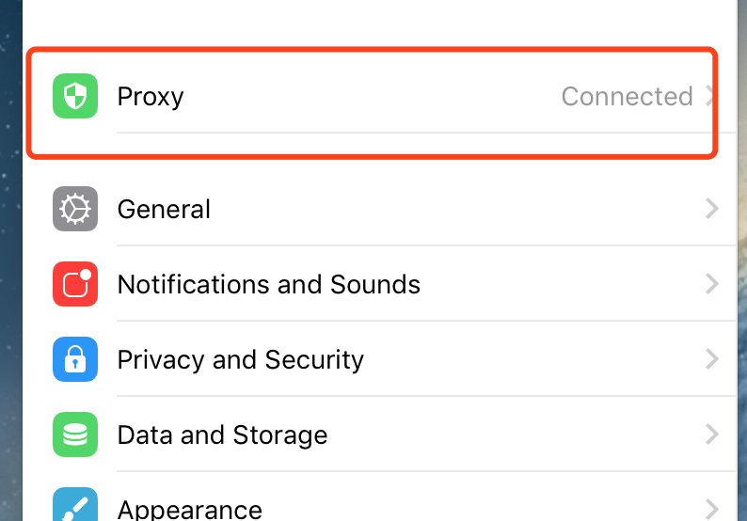Go to Notifications and Sounds
The height and width of the screenshot is (521, 747).
tap(268, 284)
